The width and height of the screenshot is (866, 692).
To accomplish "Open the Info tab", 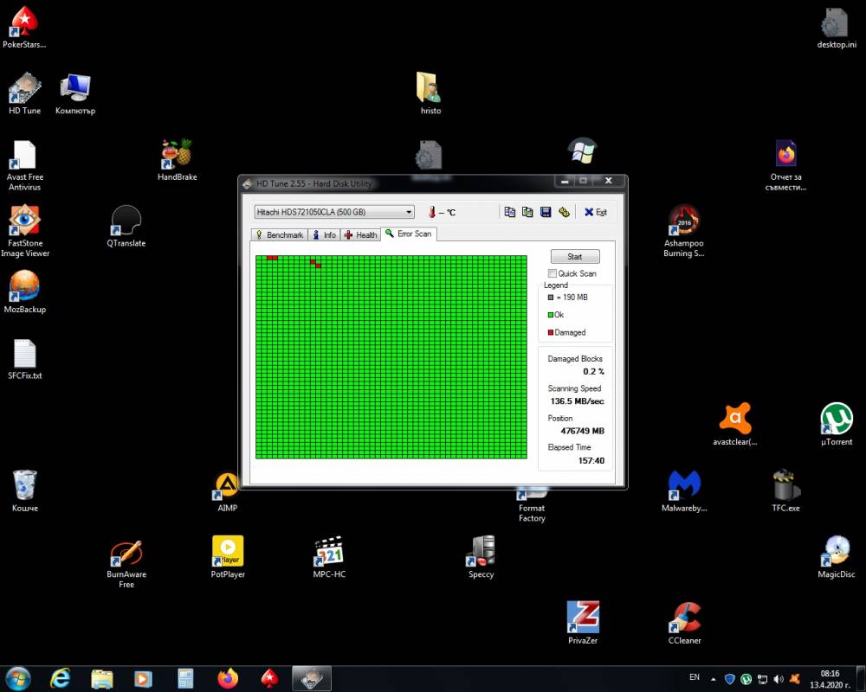I will click(324, 234).
